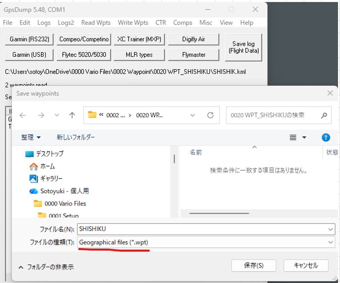Click the back arrow in Save dialog
The height and width of the screenshot is (283, 340).
pos(22,115)
